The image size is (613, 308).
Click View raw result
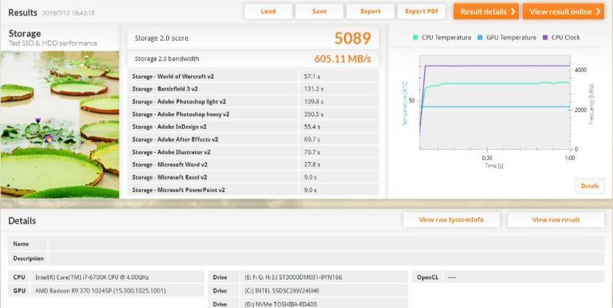tap(555, 220)
